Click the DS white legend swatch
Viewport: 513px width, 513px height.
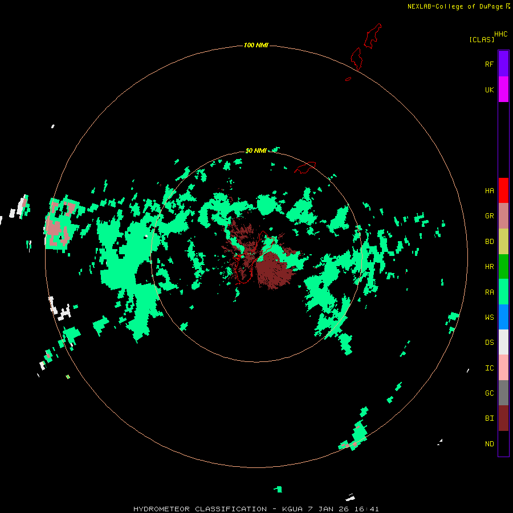[503, 342]
